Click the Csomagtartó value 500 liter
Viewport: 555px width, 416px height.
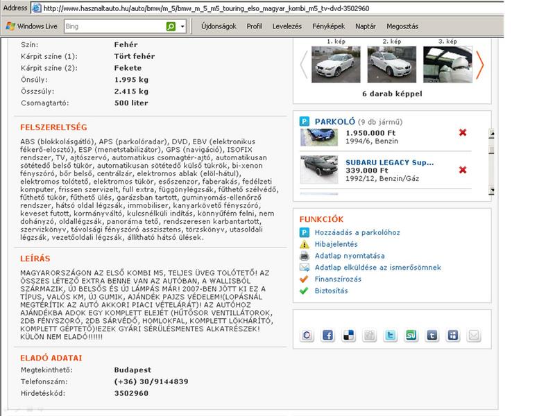[x=131, y=103]
